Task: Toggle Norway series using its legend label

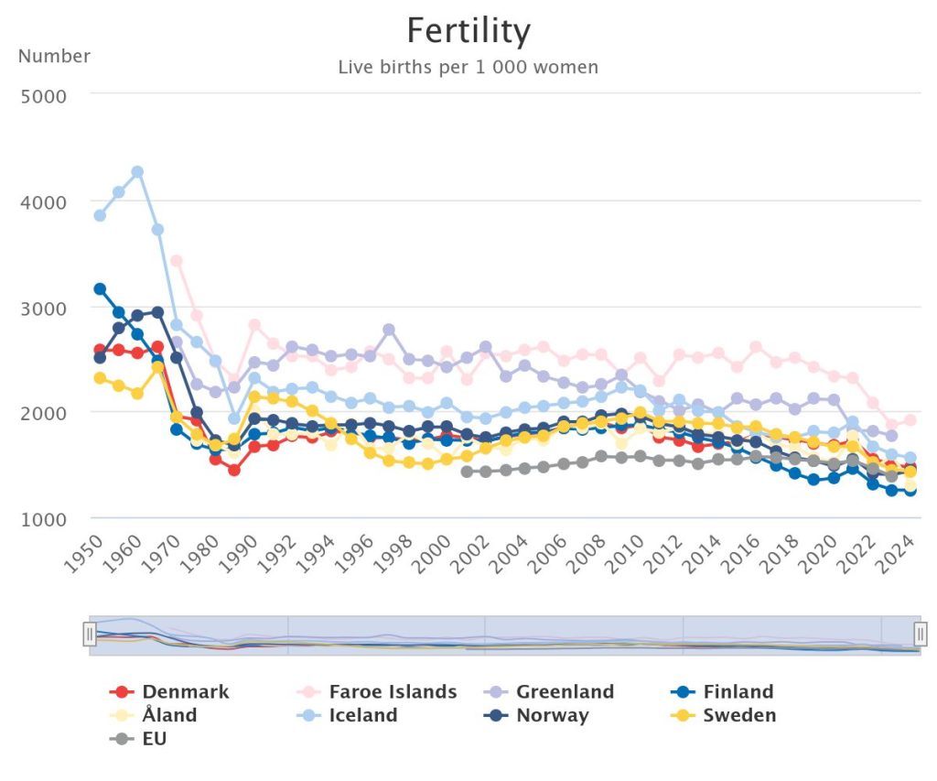Action: point(552,715)
